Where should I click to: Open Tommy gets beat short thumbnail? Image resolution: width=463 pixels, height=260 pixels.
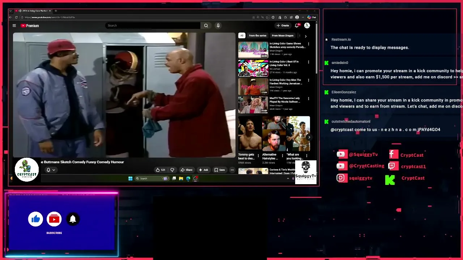[x=250, y=133]
